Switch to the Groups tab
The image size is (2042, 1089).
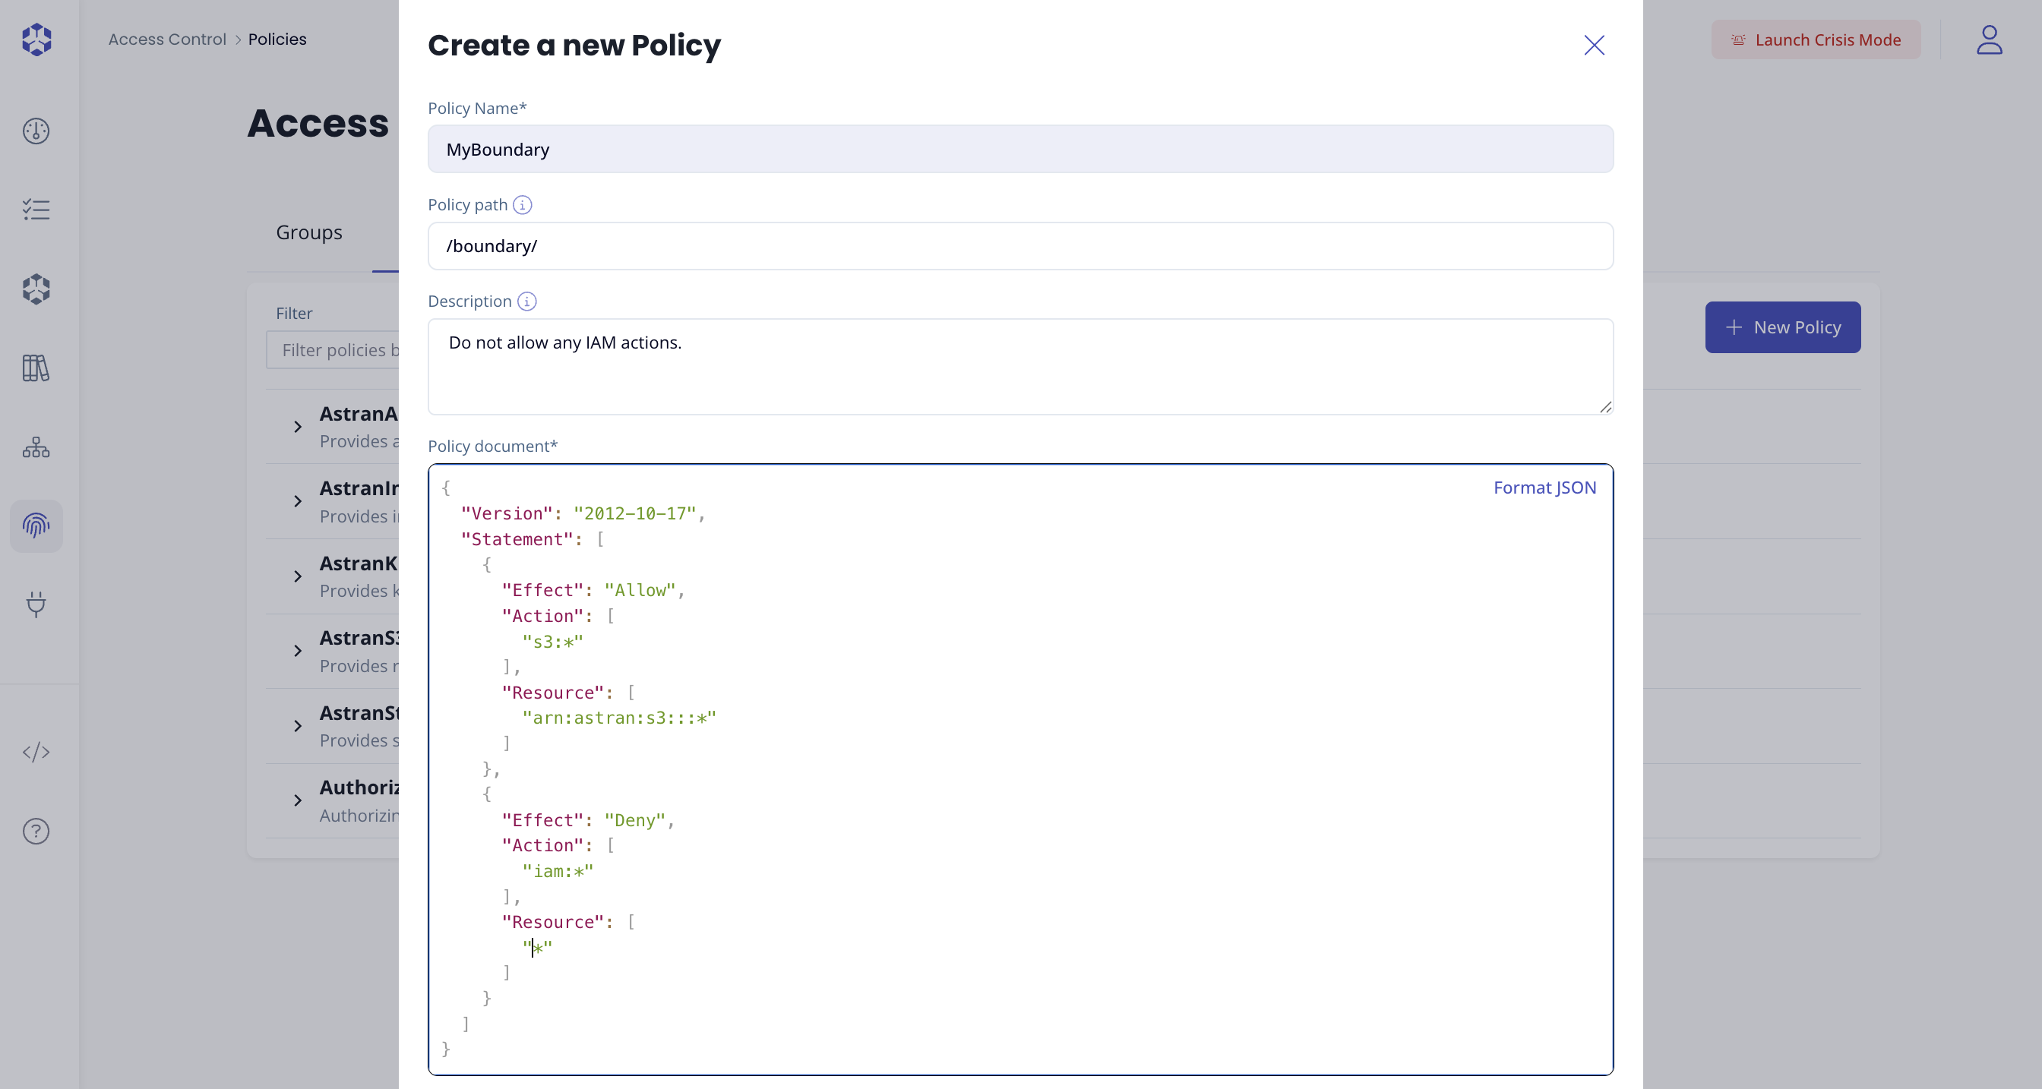(308, 232)
